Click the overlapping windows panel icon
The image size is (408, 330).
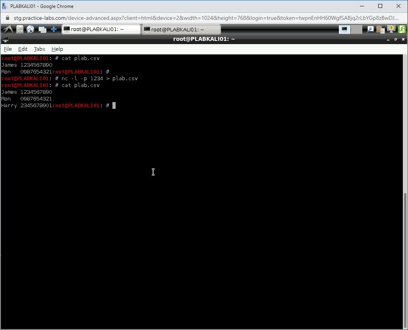[x=42, y=29]
